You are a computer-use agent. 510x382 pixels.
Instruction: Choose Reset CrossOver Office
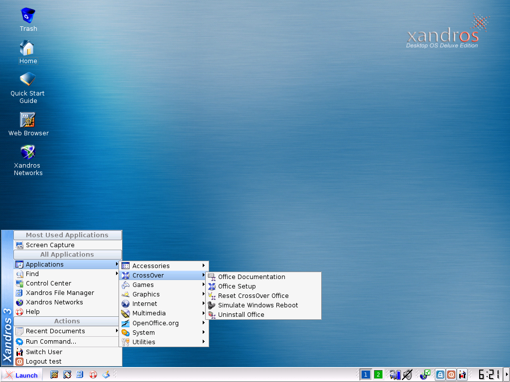click(264, 295)
